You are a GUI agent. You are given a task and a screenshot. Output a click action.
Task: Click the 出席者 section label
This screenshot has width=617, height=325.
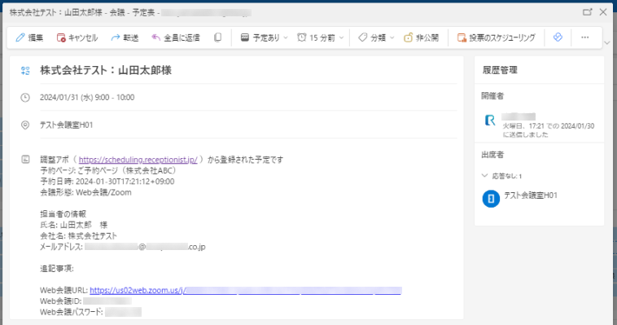point(492,155)
